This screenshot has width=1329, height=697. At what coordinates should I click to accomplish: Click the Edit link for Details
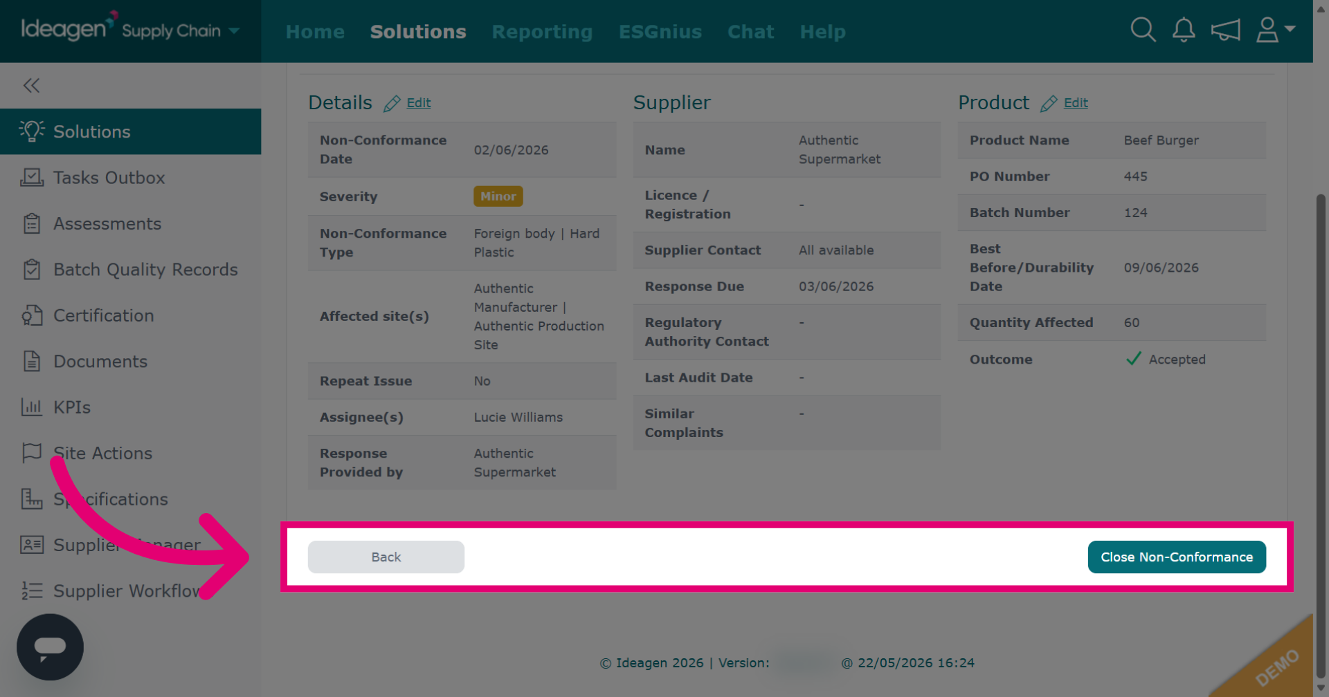419,103
